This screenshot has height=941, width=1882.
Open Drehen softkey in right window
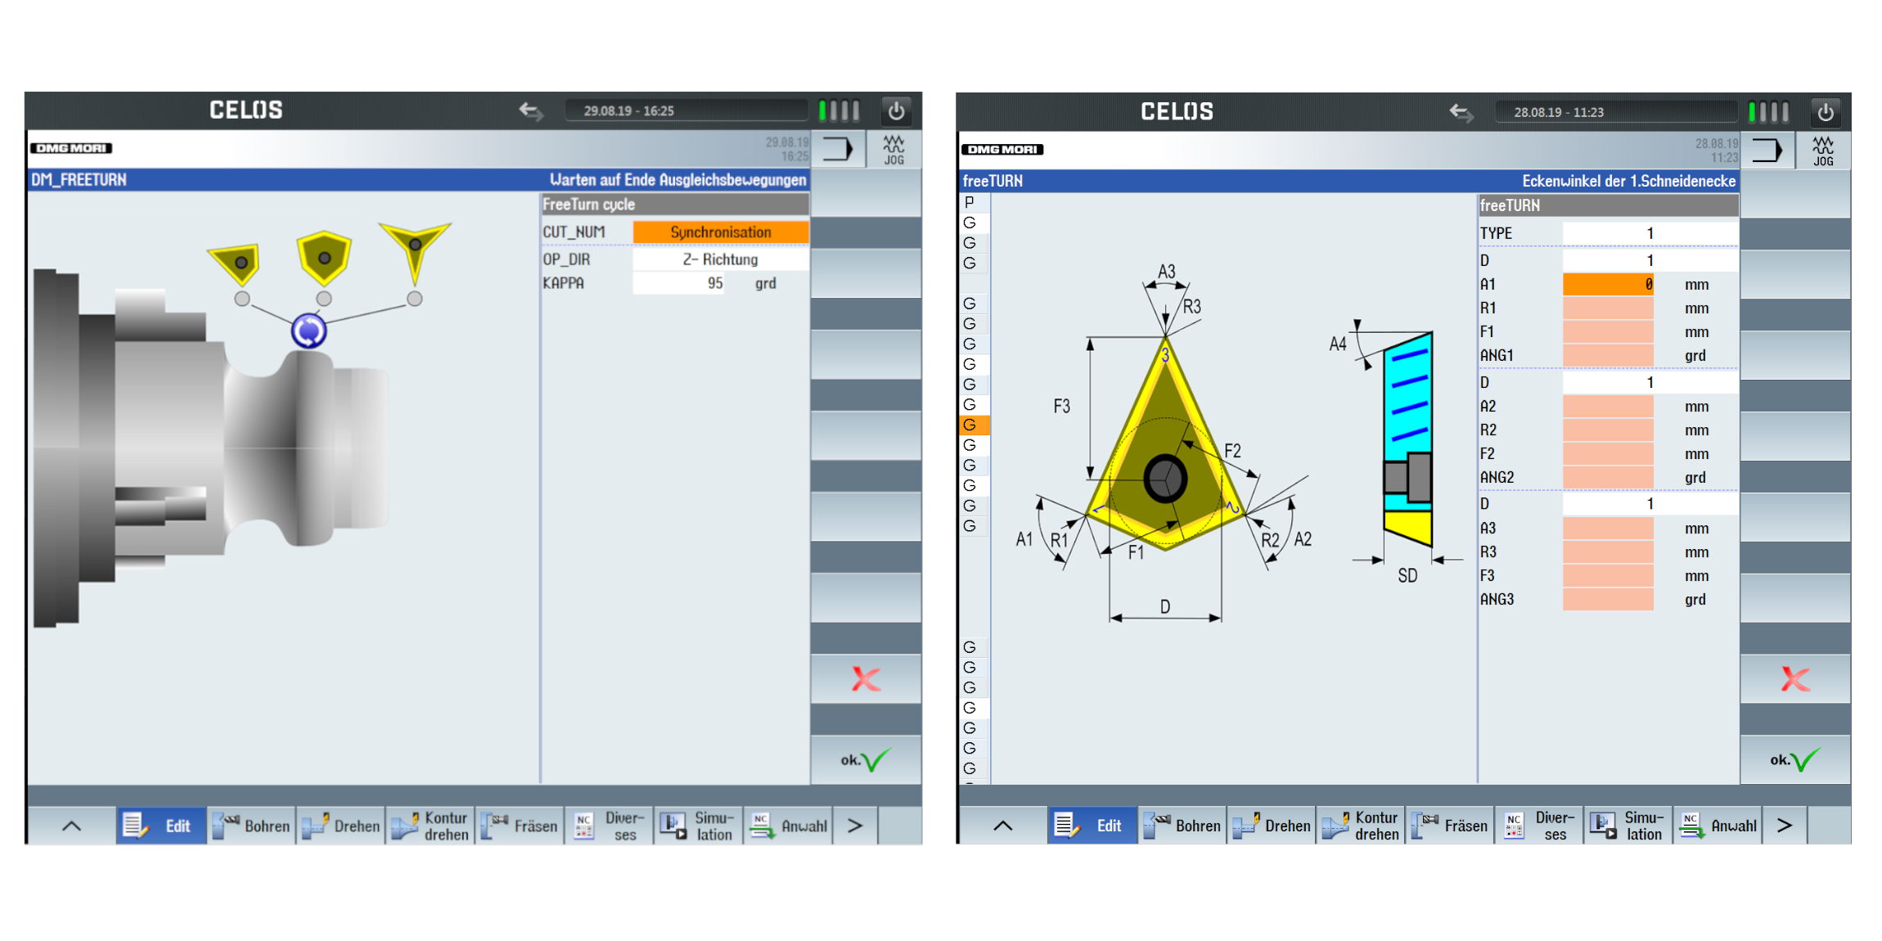[x=1271, y=826]
